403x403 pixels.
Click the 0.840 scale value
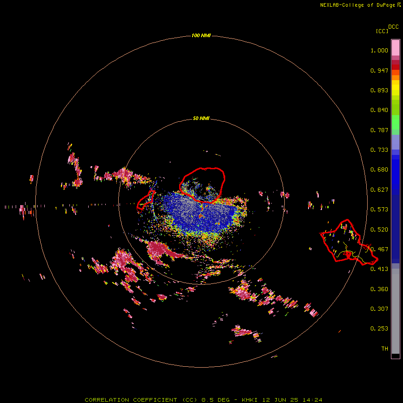point(379,110)
